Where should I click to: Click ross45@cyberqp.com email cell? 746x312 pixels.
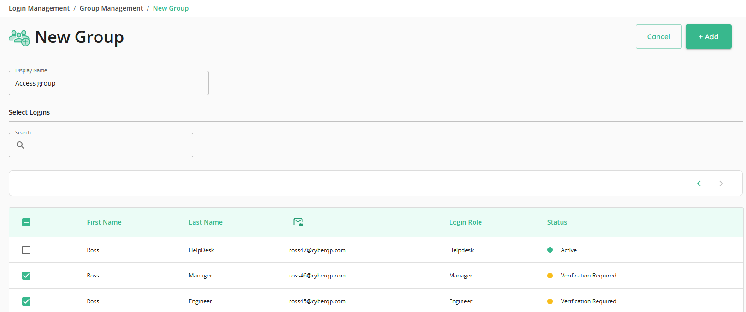[317, 301]
